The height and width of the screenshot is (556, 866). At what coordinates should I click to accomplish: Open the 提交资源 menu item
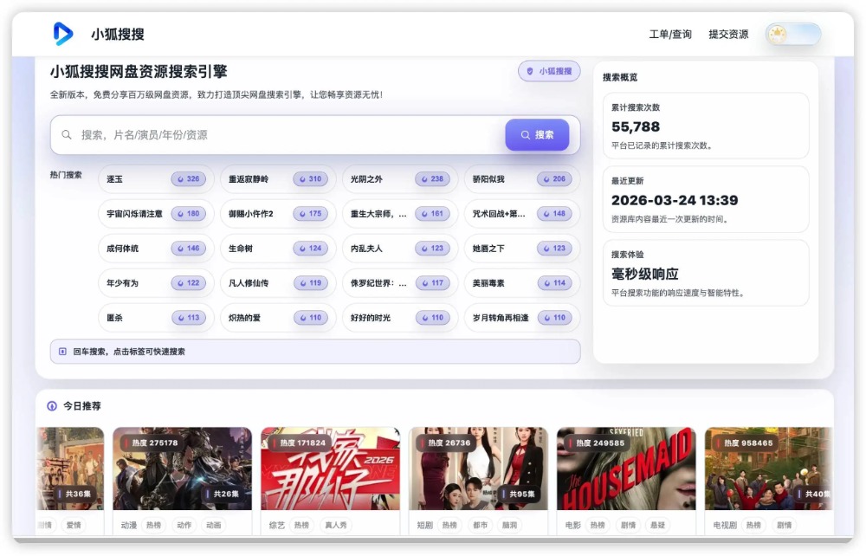728,35
